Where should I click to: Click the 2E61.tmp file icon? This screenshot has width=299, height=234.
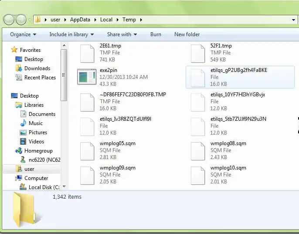86,53
